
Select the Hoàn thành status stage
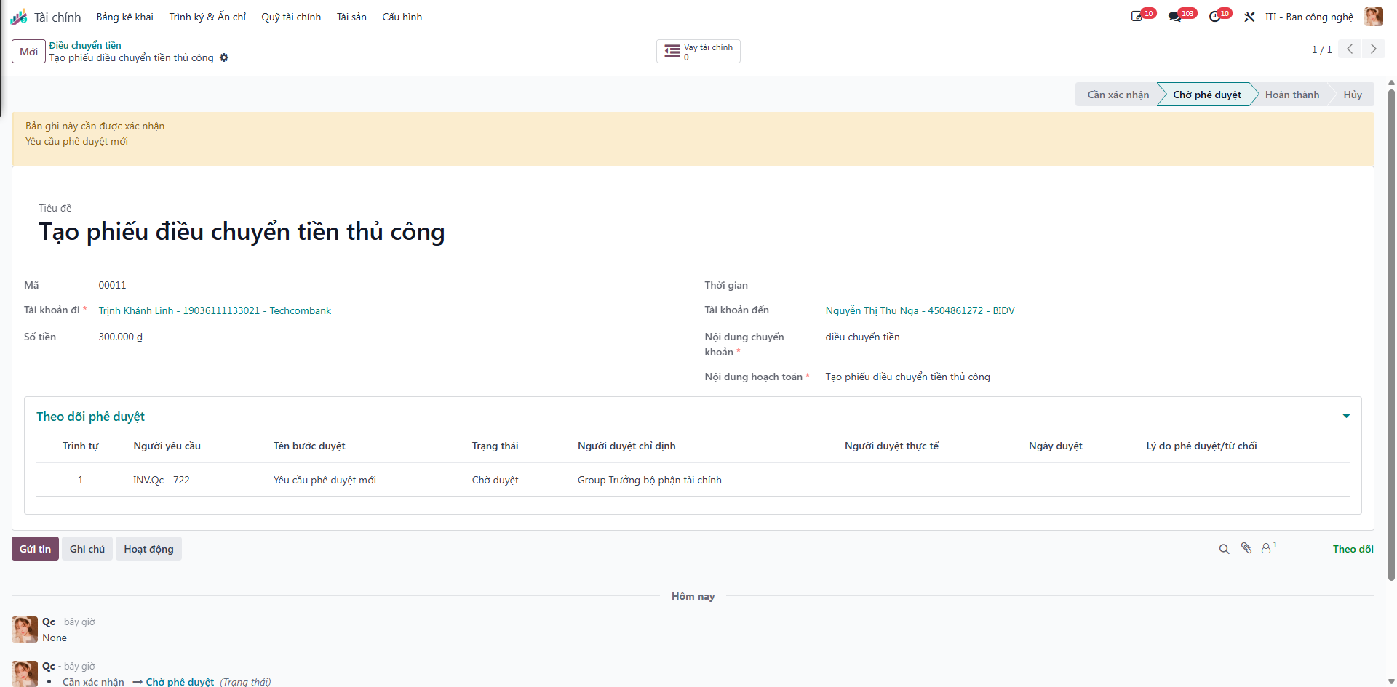[1292, 95]
